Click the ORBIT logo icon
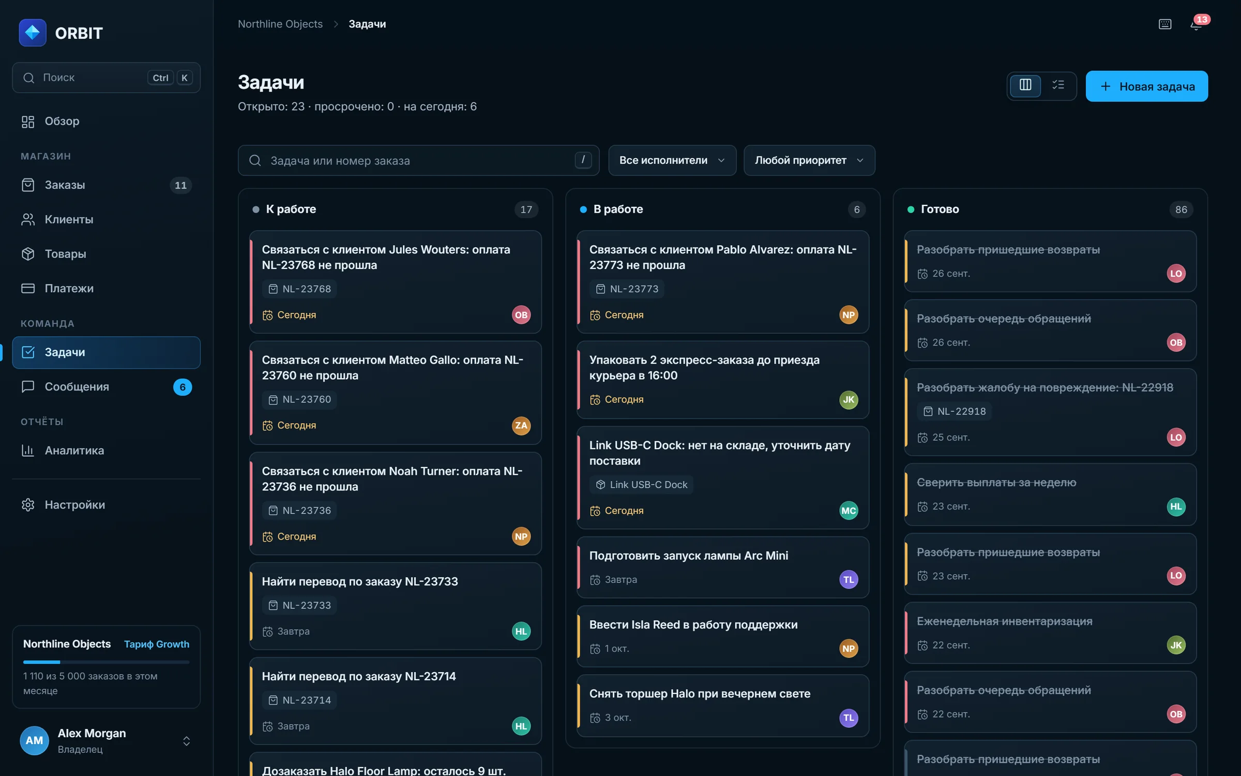Screen dimensions: 1241x776 33,33
